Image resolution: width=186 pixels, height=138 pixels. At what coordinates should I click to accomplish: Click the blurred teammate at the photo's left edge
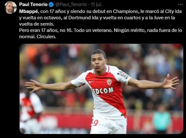31,111
